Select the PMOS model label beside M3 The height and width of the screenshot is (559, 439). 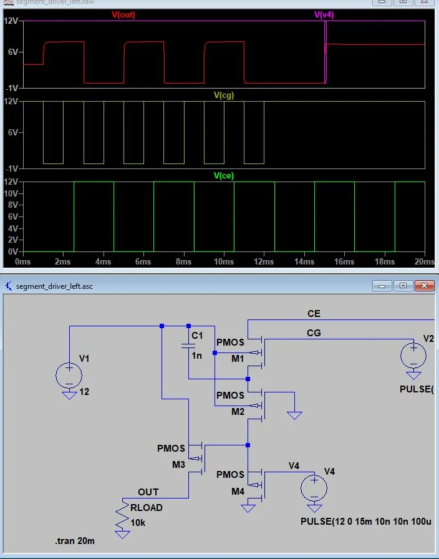(x=171, y=449)
